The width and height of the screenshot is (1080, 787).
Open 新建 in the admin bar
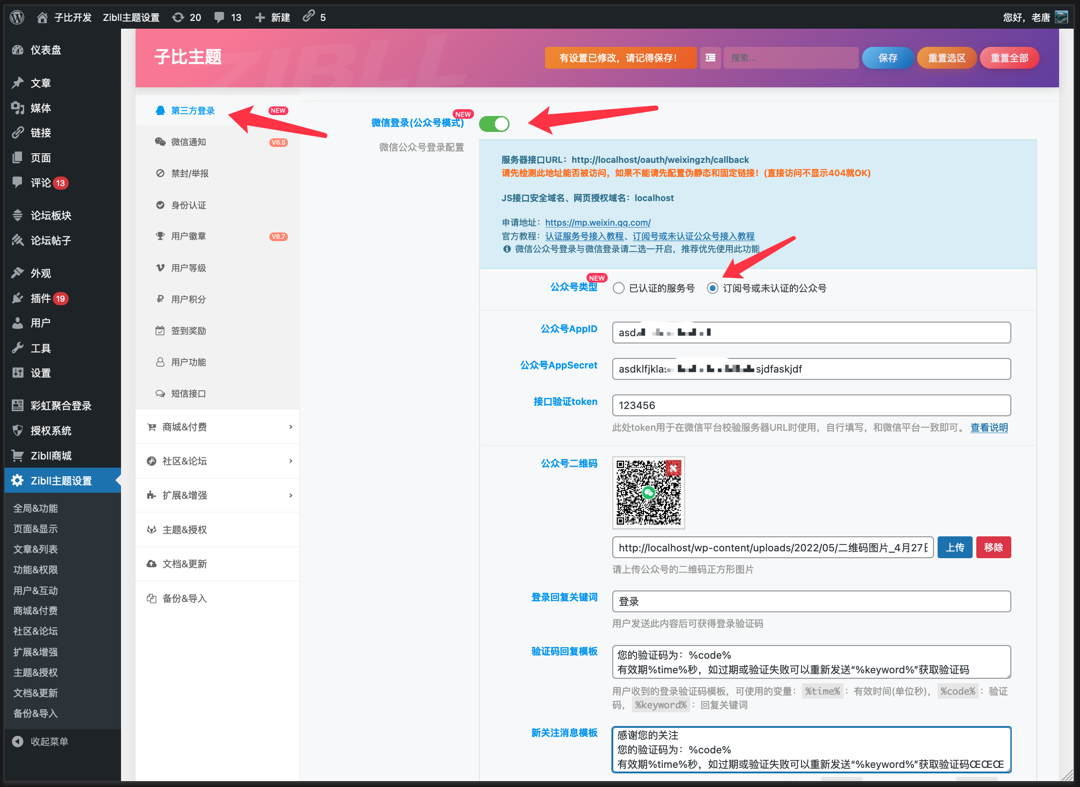[x=272, y=17]
